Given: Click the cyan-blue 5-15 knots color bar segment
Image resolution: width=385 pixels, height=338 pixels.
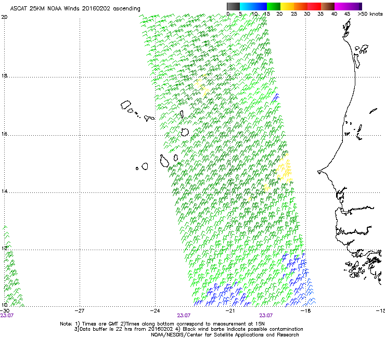Looking at the screenshot, I should tap(253, 6).
